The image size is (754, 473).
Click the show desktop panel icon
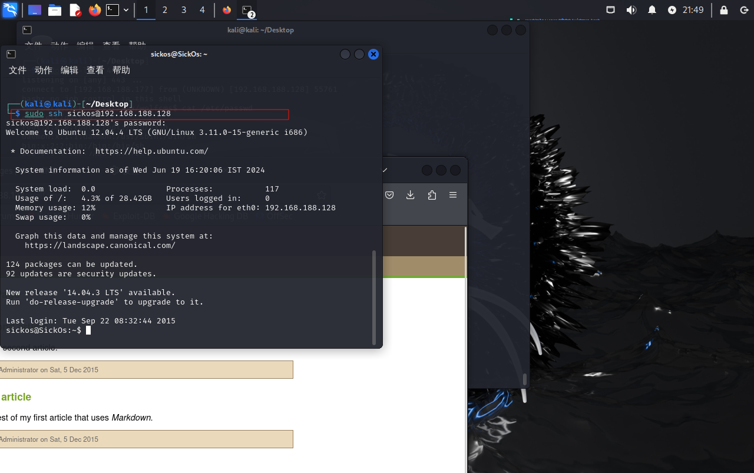[x=35, y=10]
